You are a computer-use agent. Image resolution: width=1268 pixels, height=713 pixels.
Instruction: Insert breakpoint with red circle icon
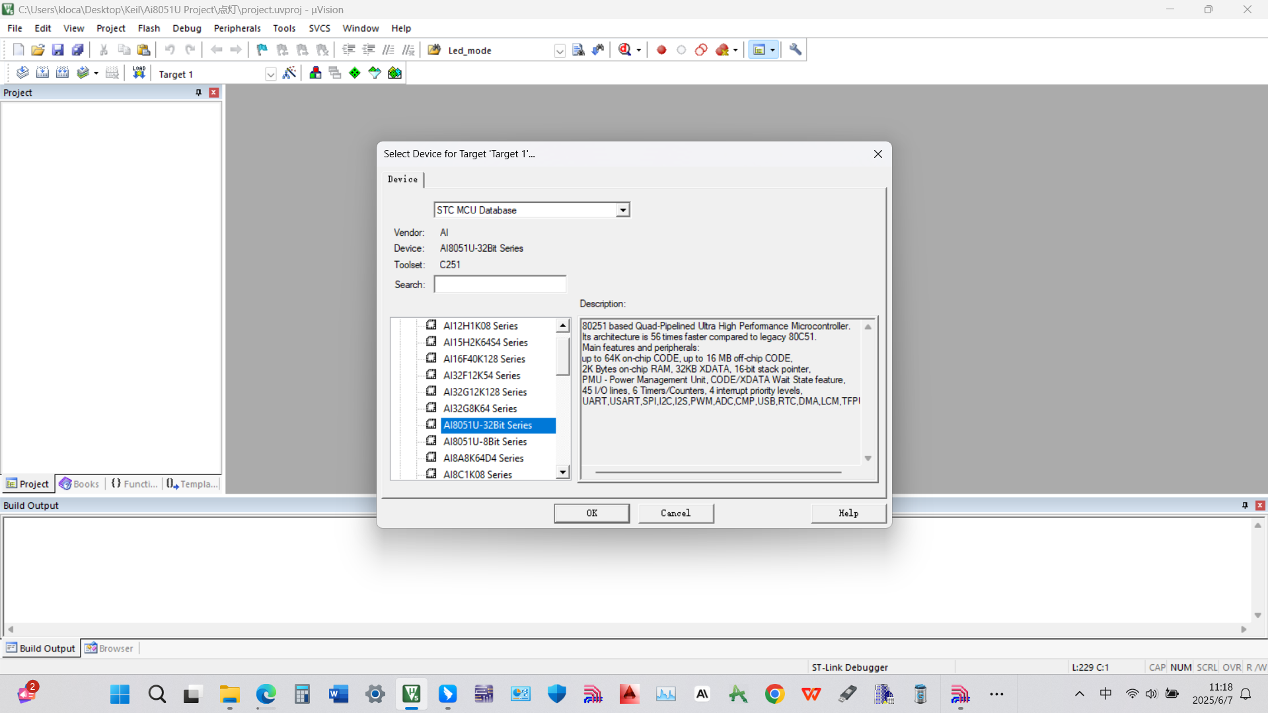[661, 50]
